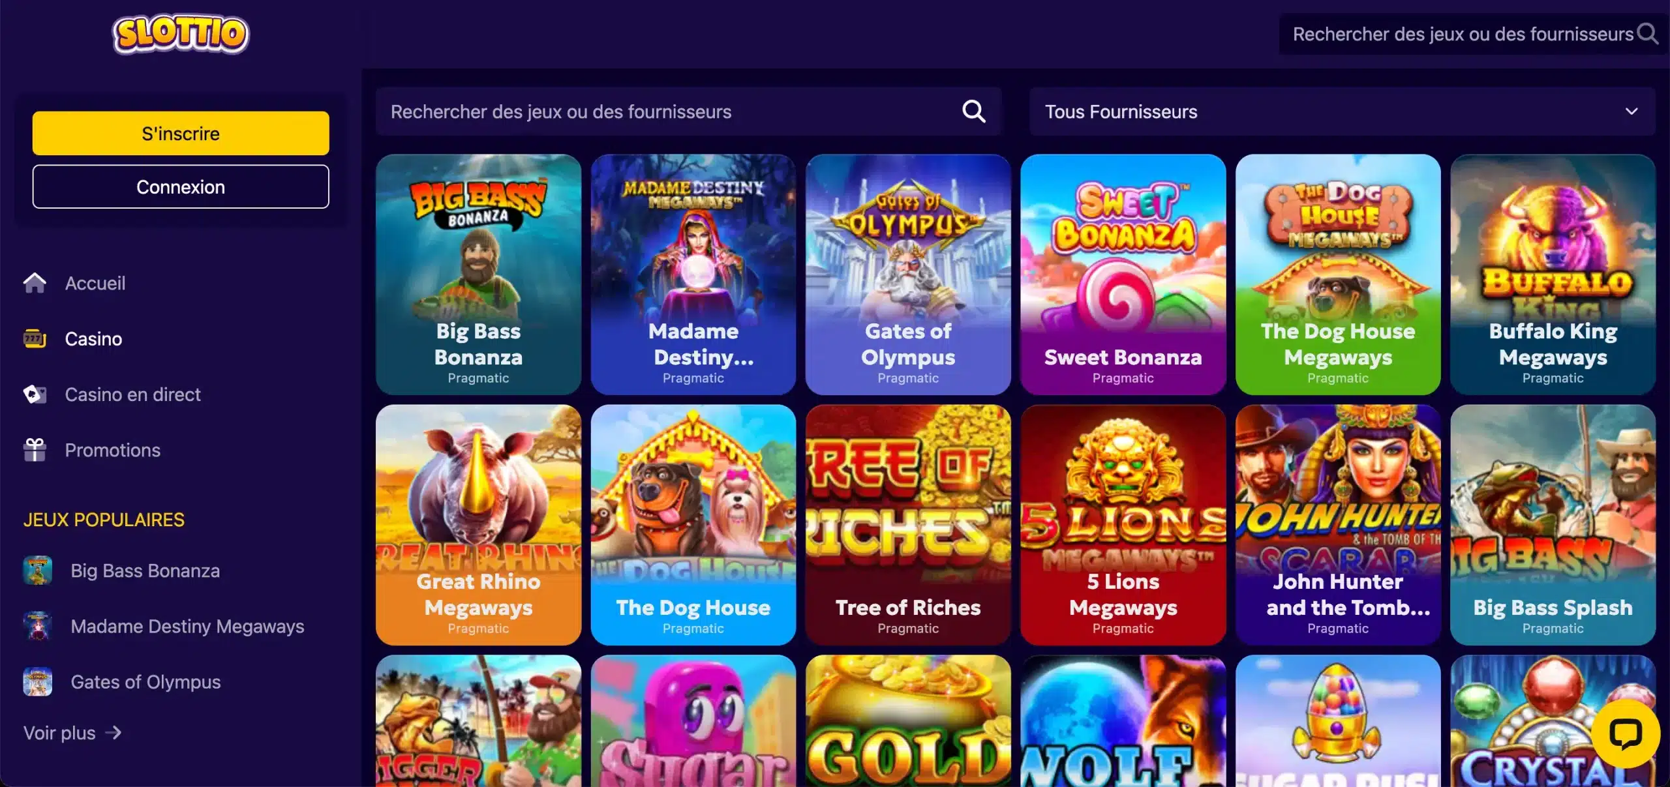Screen dimensions: 1670x787
Task: Click the Accueil home icon
Action: [35, 283]
